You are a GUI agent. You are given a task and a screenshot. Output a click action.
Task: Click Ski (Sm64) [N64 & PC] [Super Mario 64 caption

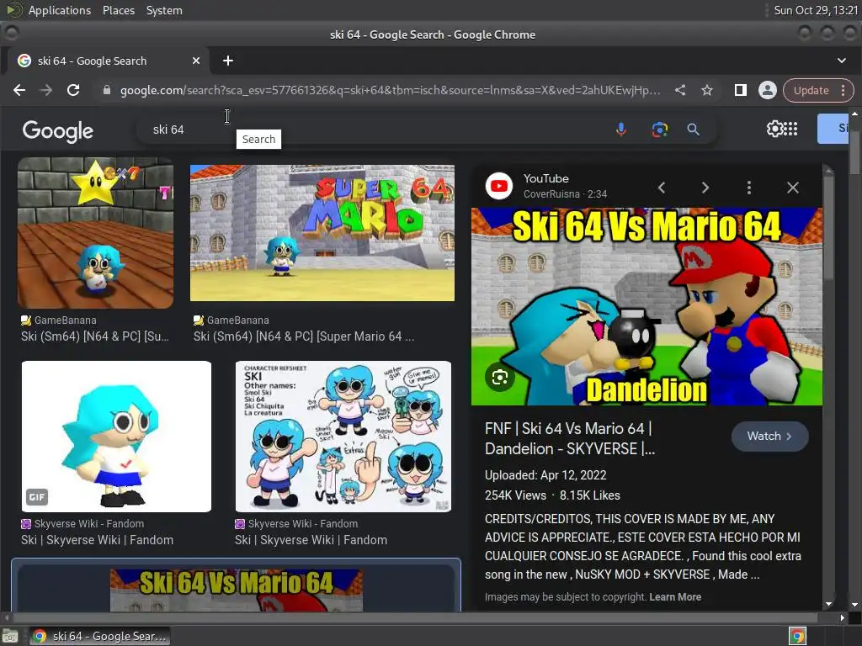(x=303, y=336)
